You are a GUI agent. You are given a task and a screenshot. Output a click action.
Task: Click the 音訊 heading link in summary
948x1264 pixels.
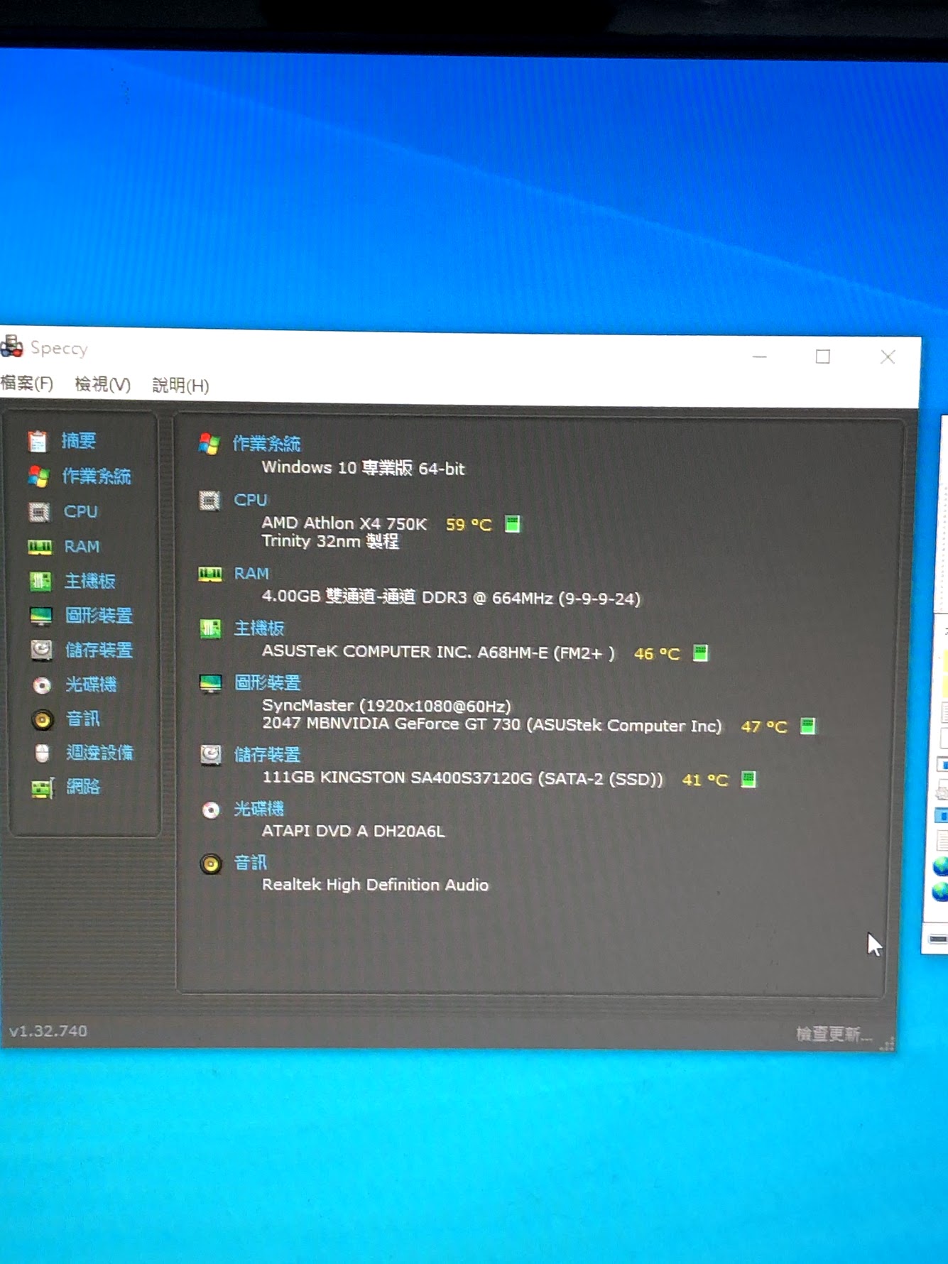pos(251,863)
